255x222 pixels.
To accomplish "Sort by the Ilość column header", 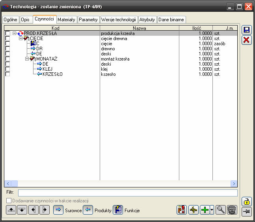I will point(196,28).
